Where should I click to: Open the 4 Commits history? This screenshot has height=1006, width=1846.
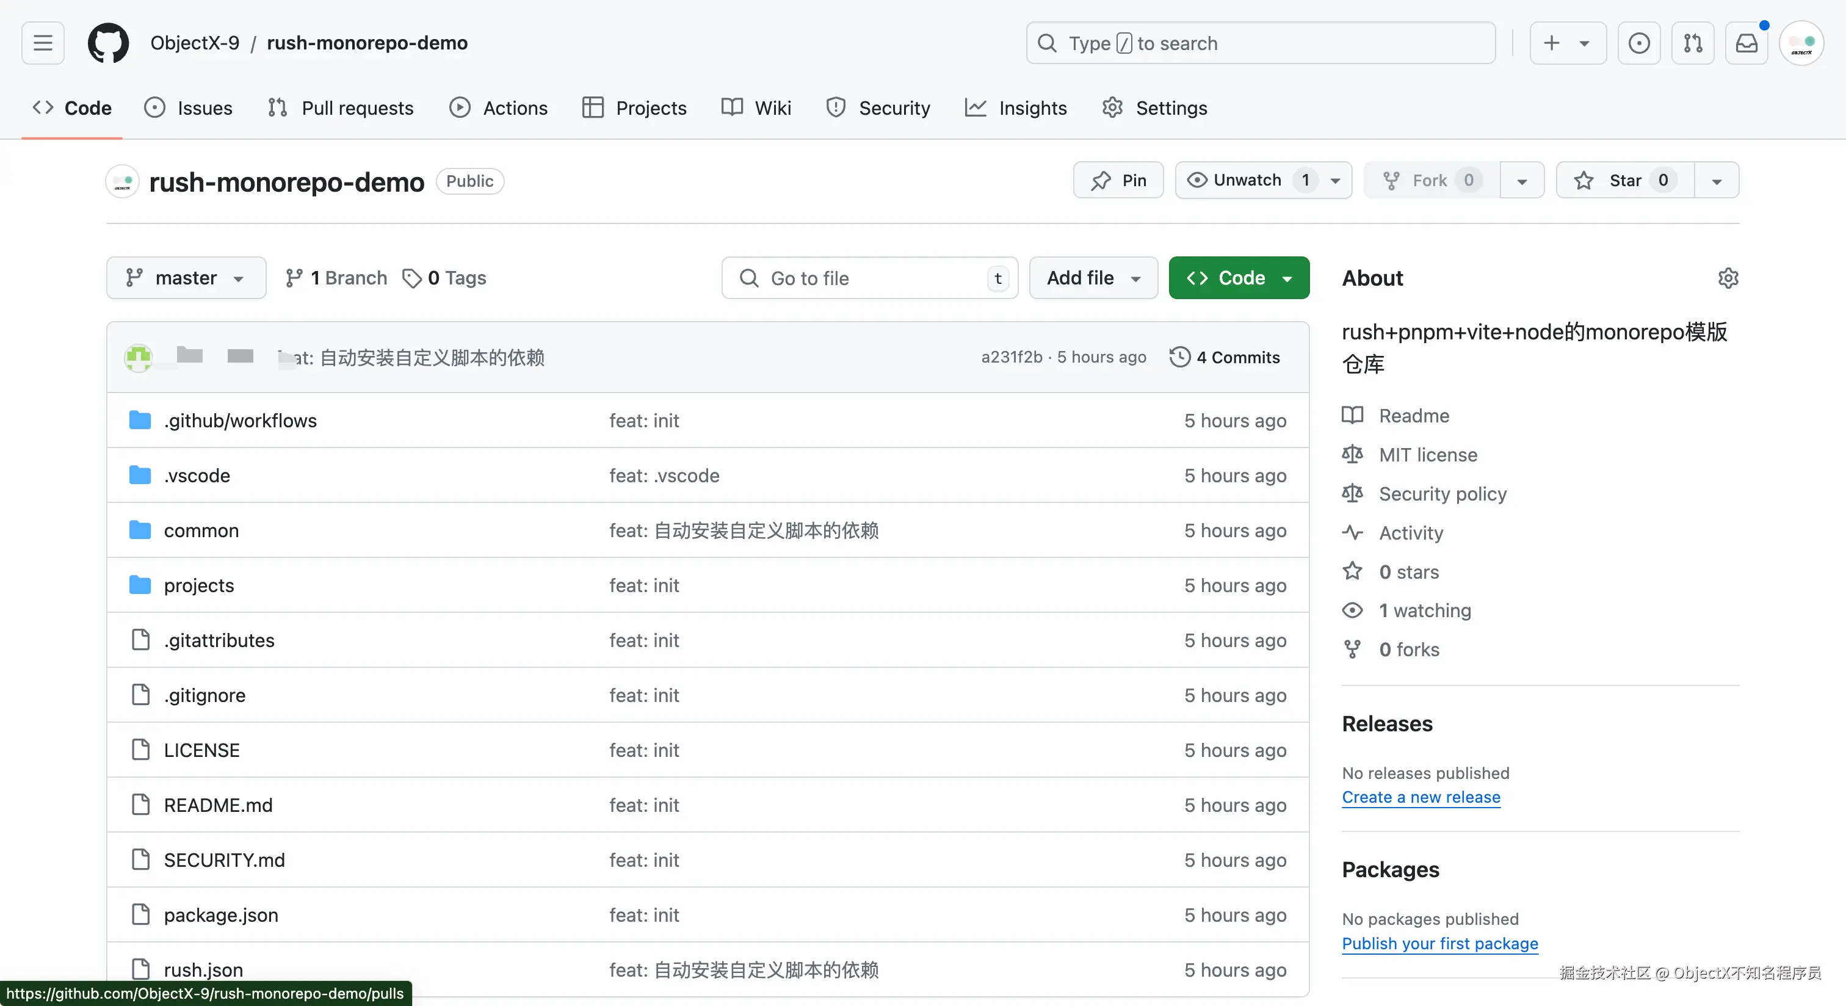click(x=1225, y=357)
